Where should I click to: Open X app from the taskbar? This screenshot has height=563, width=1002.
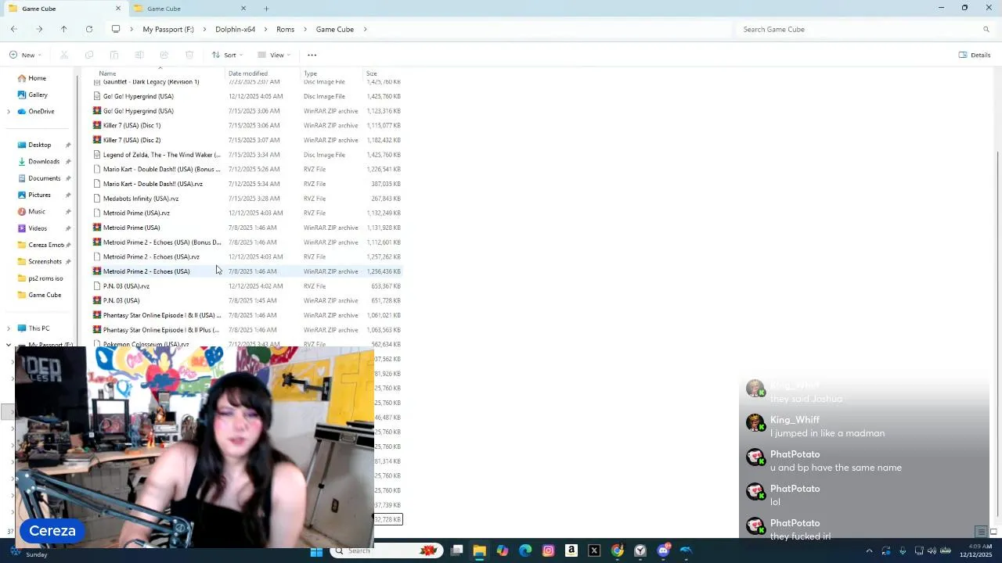click(x=594, y=551)
